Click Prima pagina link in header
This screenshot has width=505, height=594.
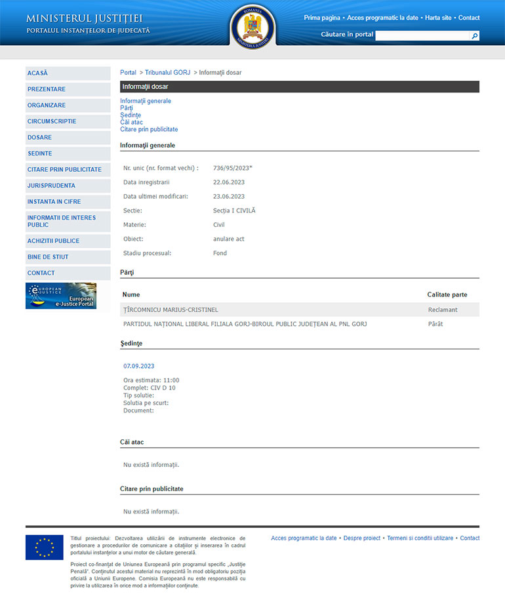(x=322, y=18)
